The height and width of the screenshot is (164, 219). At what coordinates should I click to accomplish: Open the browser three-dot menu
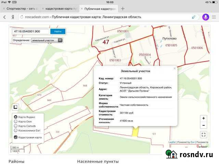(x=215, y=17)
